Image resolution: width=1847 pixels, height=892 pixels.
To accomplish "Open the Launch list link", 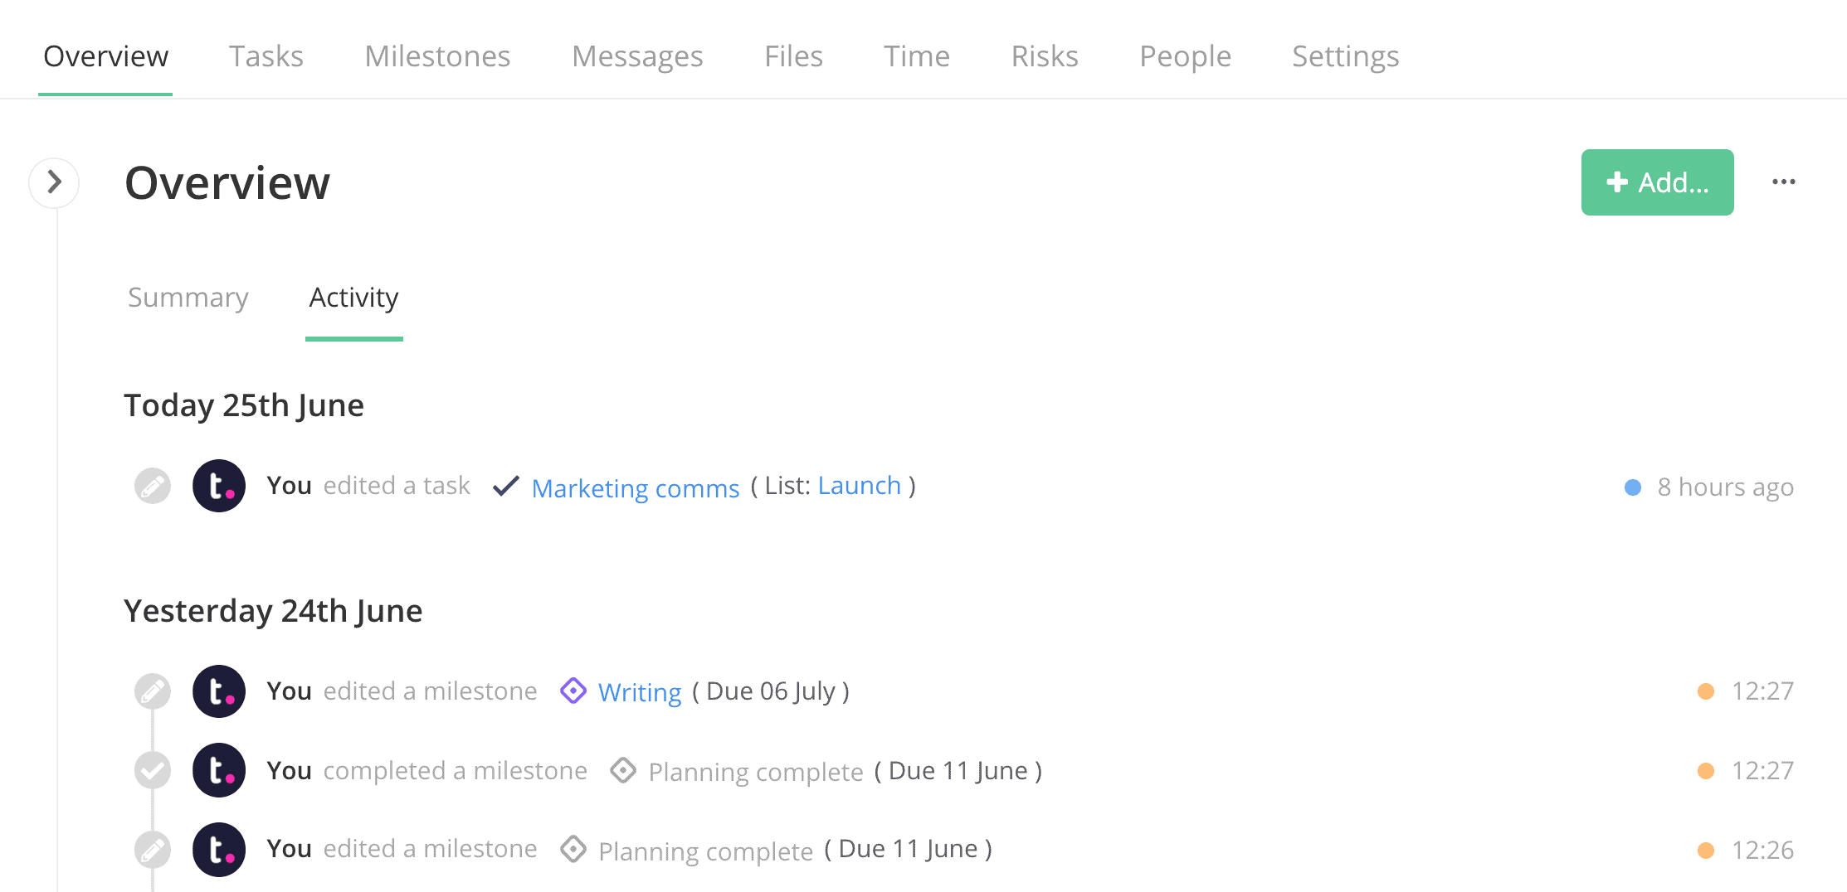I will pos(860,486).
